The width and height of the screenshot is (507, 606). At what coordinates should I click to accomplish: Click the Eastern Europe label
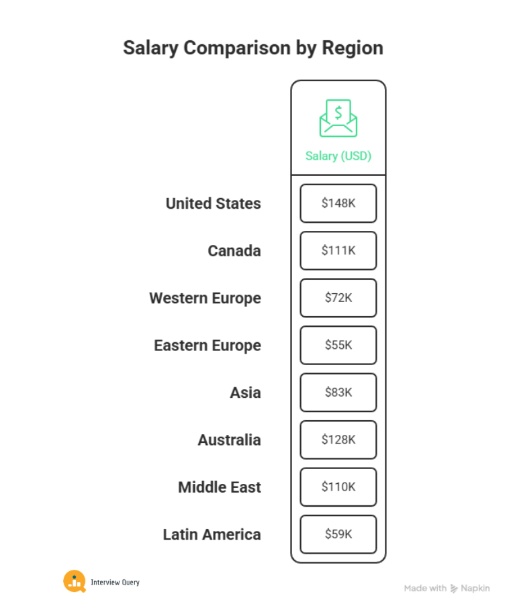tap(208, 346)
